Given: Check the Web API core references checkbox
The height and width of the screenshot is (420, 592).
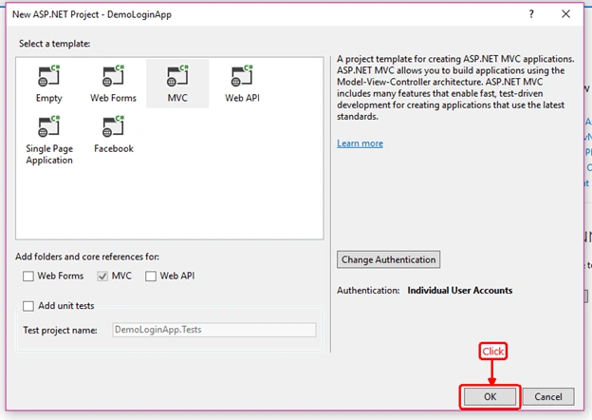Looking at the screenshot, I should (x=151, y=276).
